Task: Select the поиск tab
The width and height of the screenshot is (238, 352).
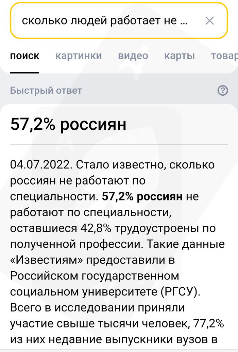Action: click(24, 56)
